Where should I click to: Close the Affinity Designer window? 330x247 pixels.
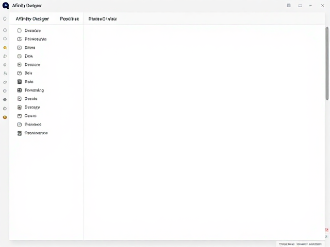coord(322,6)
